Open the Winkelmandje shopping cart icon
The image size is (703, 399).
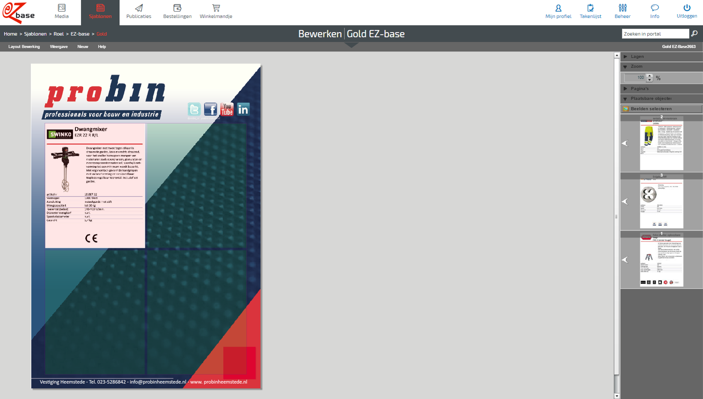coord(216,8)
